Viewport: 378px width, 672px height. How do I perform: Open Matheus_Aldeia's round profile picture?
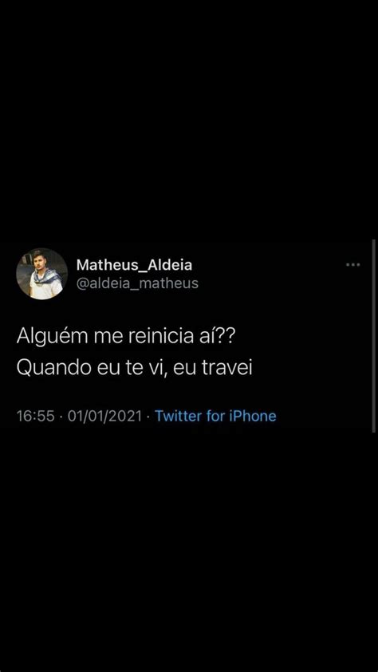[41, 274]
